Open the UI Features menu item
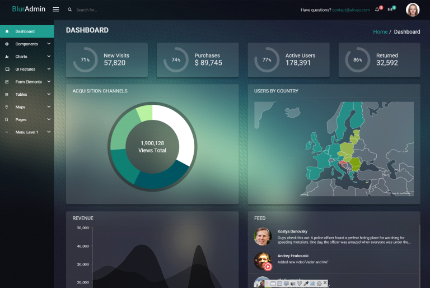430x288 pixels. (x=25, y=69)
